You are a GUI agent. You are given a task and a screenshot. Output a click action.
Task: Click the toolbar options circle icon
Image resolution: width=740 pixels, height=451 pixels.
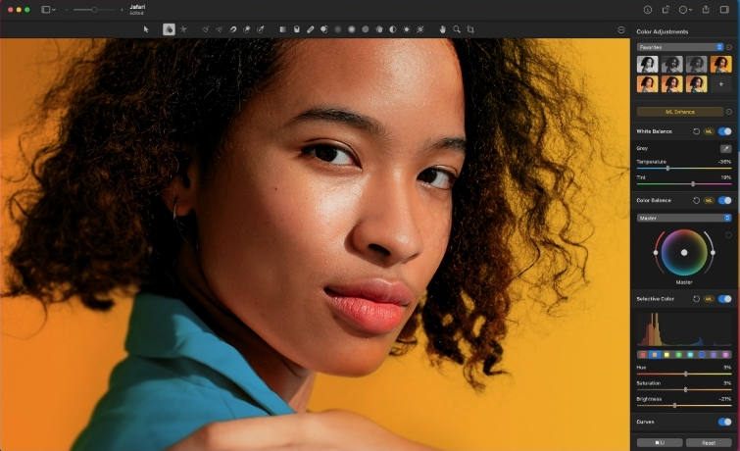click(621, 29)
